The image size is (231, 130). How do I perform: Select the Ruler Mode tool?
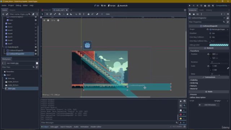(x=71, y=14)
